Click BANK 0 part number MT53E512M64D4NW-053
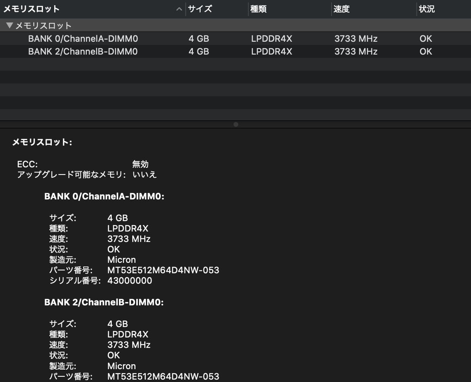471x382 pixels. point(163,270)
